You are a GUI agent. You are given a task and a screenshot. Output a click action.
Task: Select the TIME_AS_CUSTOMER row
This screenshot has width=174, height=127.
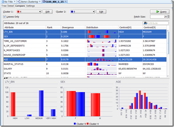[85, 41]
